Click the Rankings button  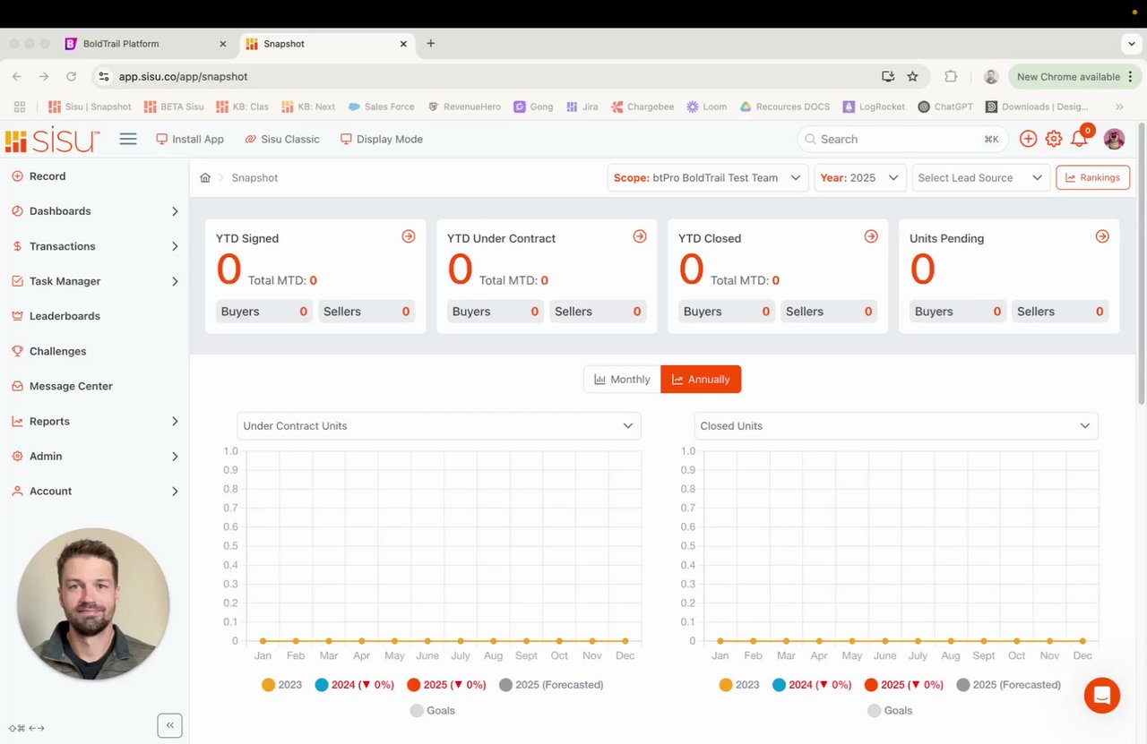tap(1092, 177)
